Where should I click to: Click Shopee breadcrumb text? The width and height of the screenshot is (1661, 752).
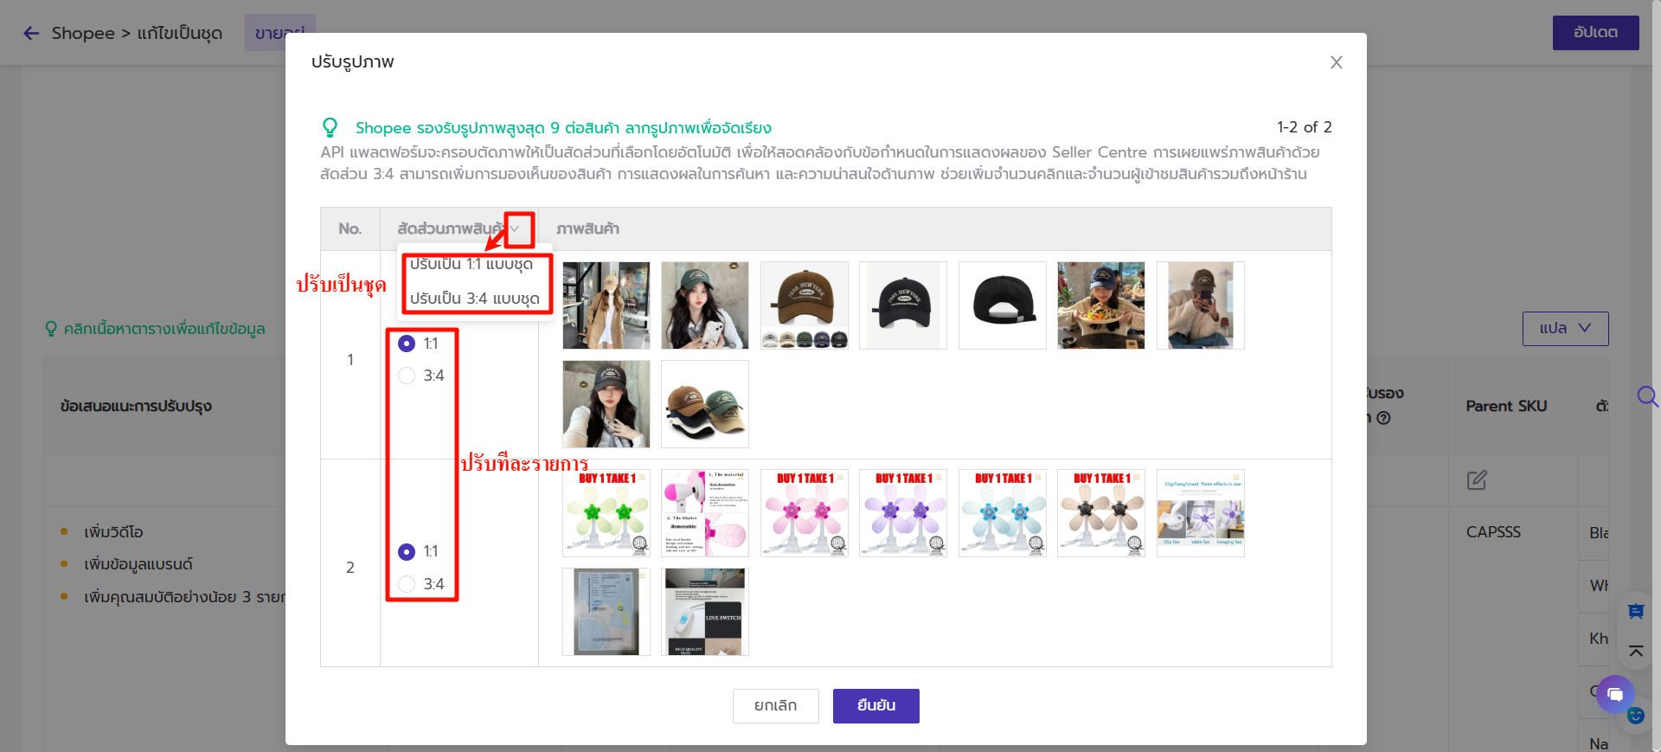[x=83, y=33]
